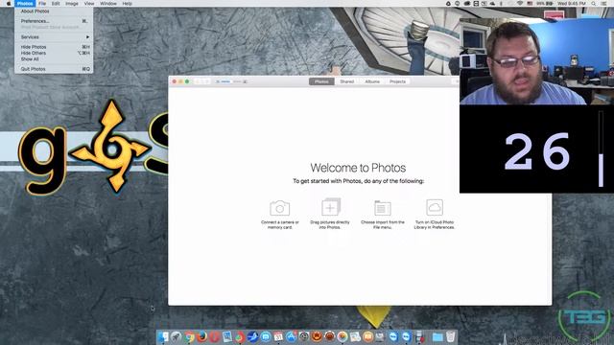
Task: Choose Hide Photos menu item
Action: click(x=54, y=47)
